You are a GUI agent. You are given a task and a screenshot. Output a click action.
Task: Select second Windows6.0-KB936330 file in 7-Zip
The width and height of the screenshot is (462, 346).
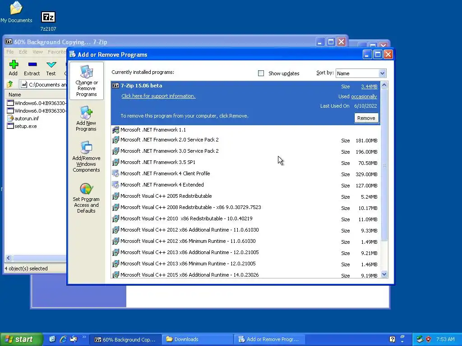[x=37, y=111]
